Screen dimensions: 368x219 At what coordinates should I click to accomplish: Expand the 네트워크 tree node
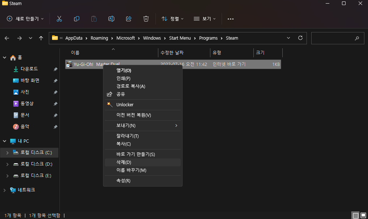[4, 190]
